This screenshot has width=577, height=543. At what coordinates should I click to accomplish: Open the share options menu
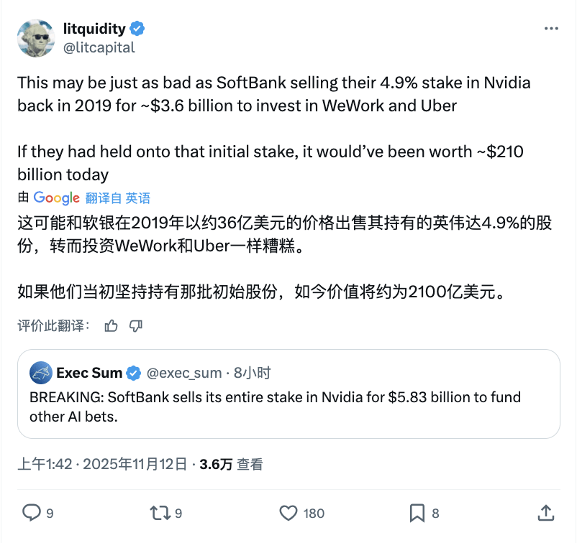[548, 514]
